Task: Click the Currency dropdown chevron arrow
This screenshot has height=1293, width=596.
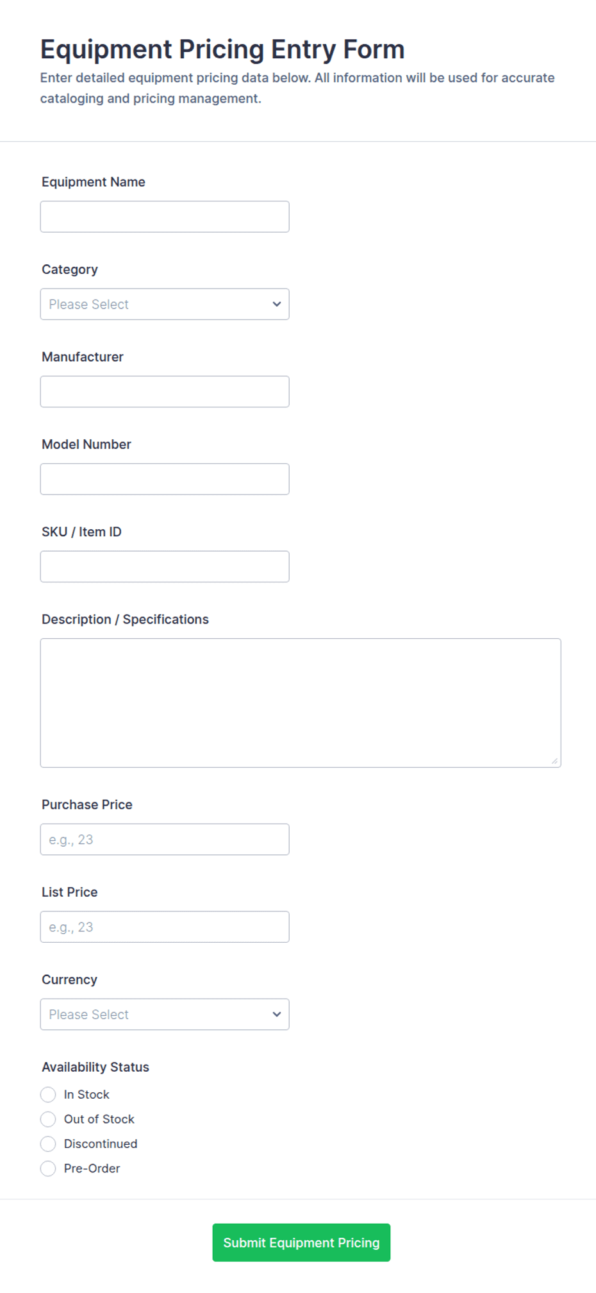Action: 276,1014
